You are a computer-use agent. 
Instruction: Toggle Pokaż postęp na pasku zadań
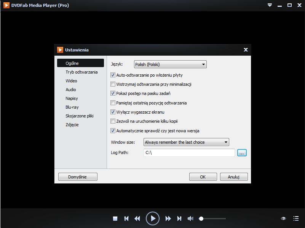point(113,93)
